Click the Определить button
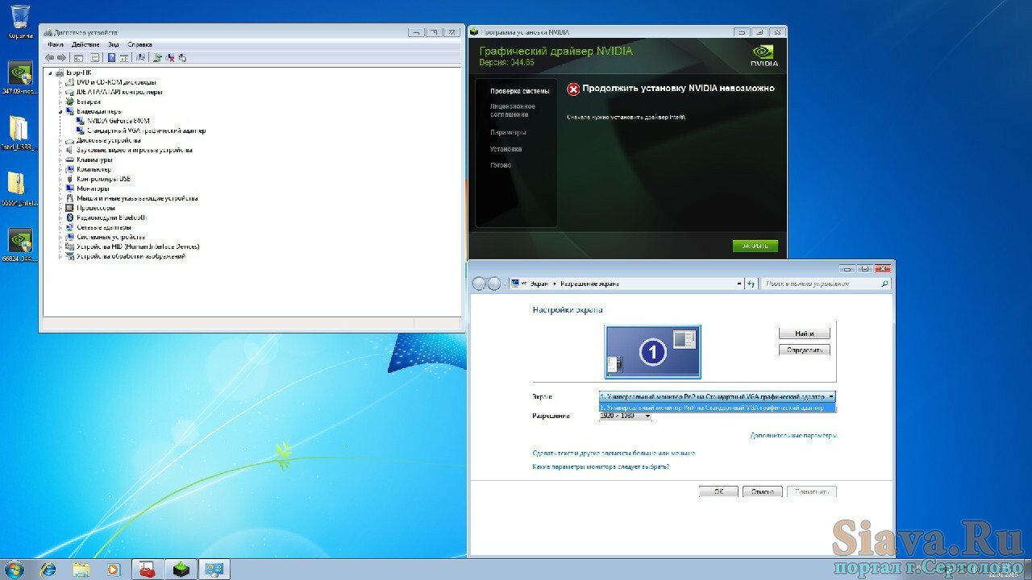This screenshot has height=580, width=1032. pos(804,350)
